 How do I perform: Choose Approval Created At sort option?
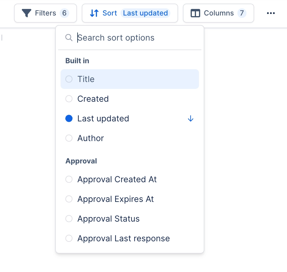coord(117,179)
